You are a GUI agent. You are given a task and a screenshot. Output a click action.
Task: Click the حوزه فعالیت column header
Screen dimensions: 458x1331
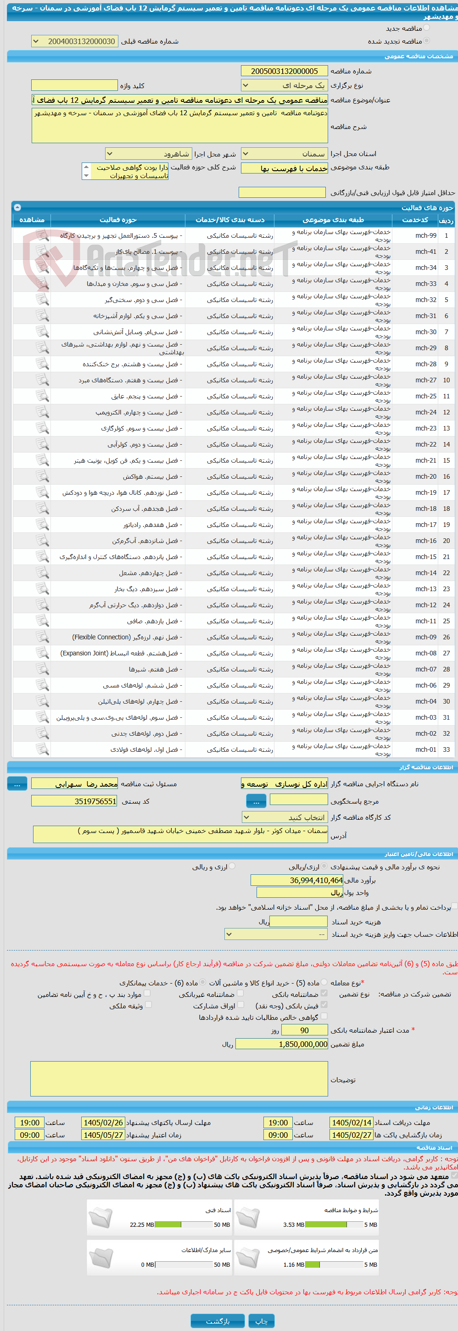(118, 220)
